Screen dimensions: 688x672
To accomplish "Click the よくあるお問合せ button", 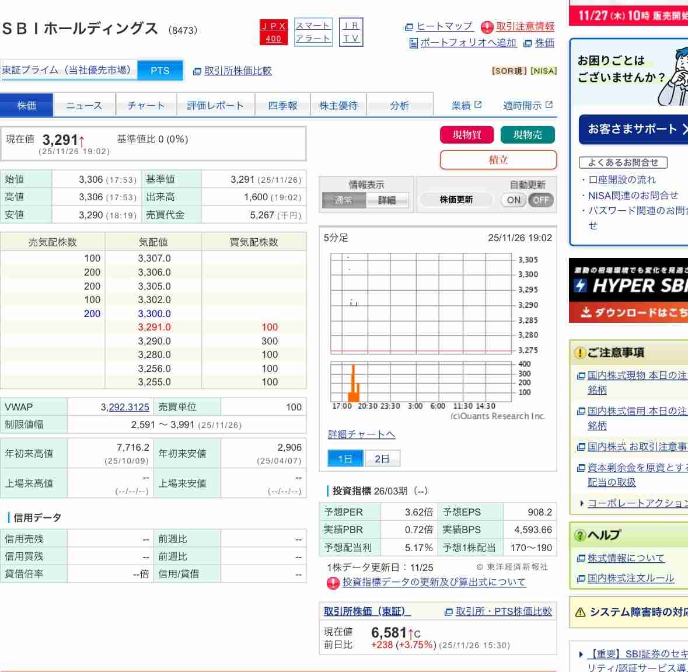I will coord(623,162).
